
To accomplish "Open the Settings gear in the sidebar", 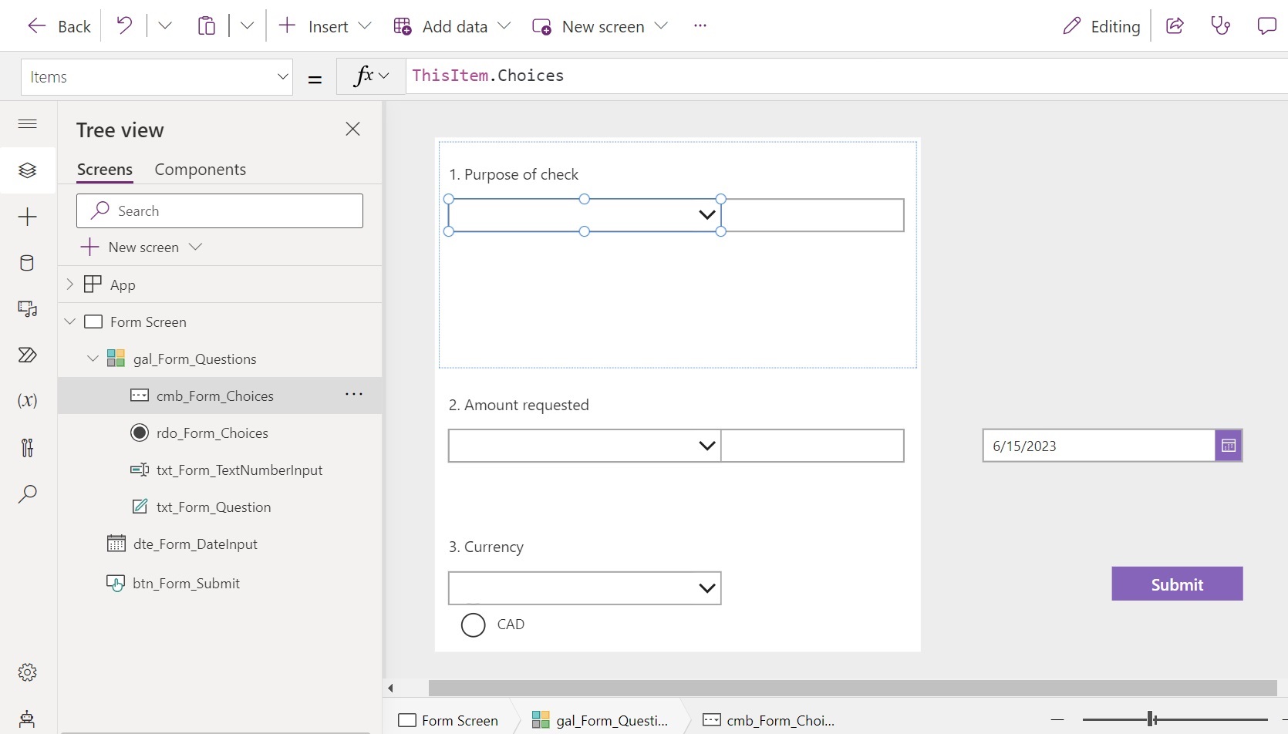I will 28,672.
